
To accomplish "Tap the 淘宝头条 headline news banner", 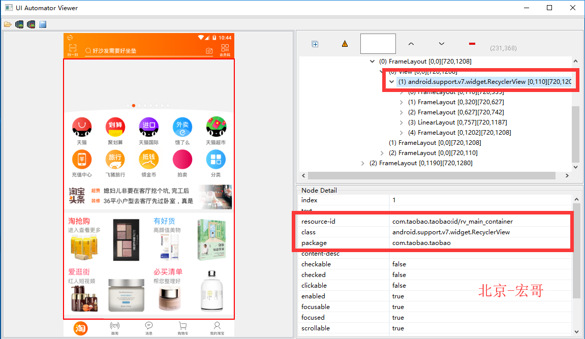I will tap(149, 196).
